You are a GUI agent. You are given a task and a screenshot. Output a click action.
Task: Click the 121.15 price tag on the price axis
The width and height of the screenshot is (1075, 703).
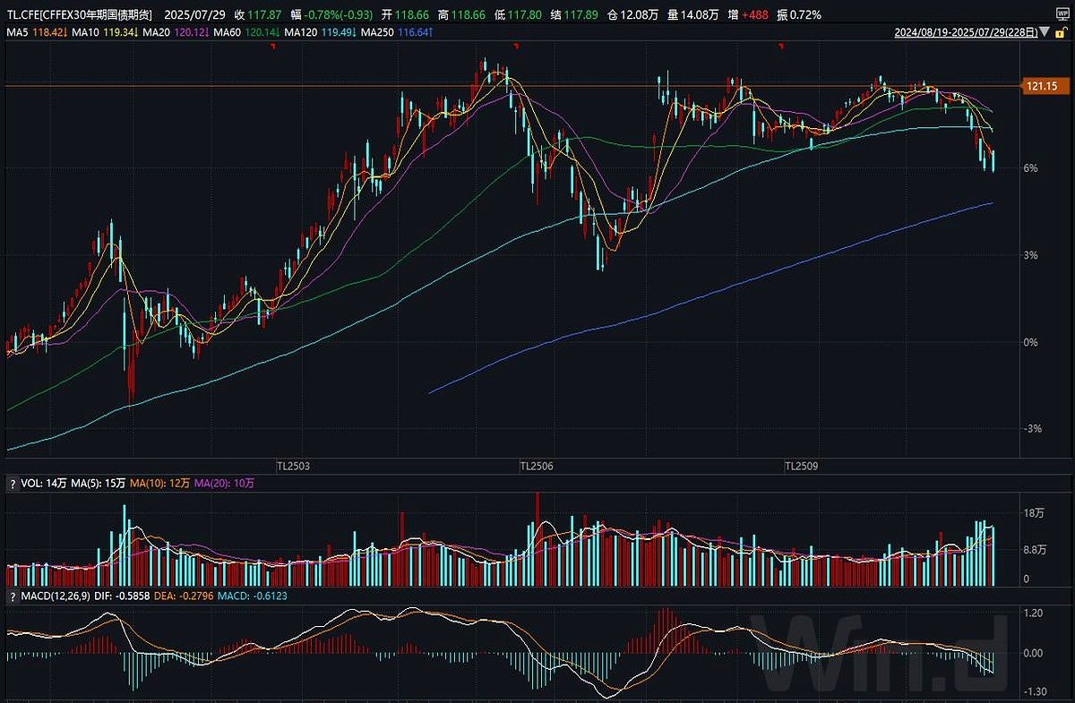point(1043,86)
